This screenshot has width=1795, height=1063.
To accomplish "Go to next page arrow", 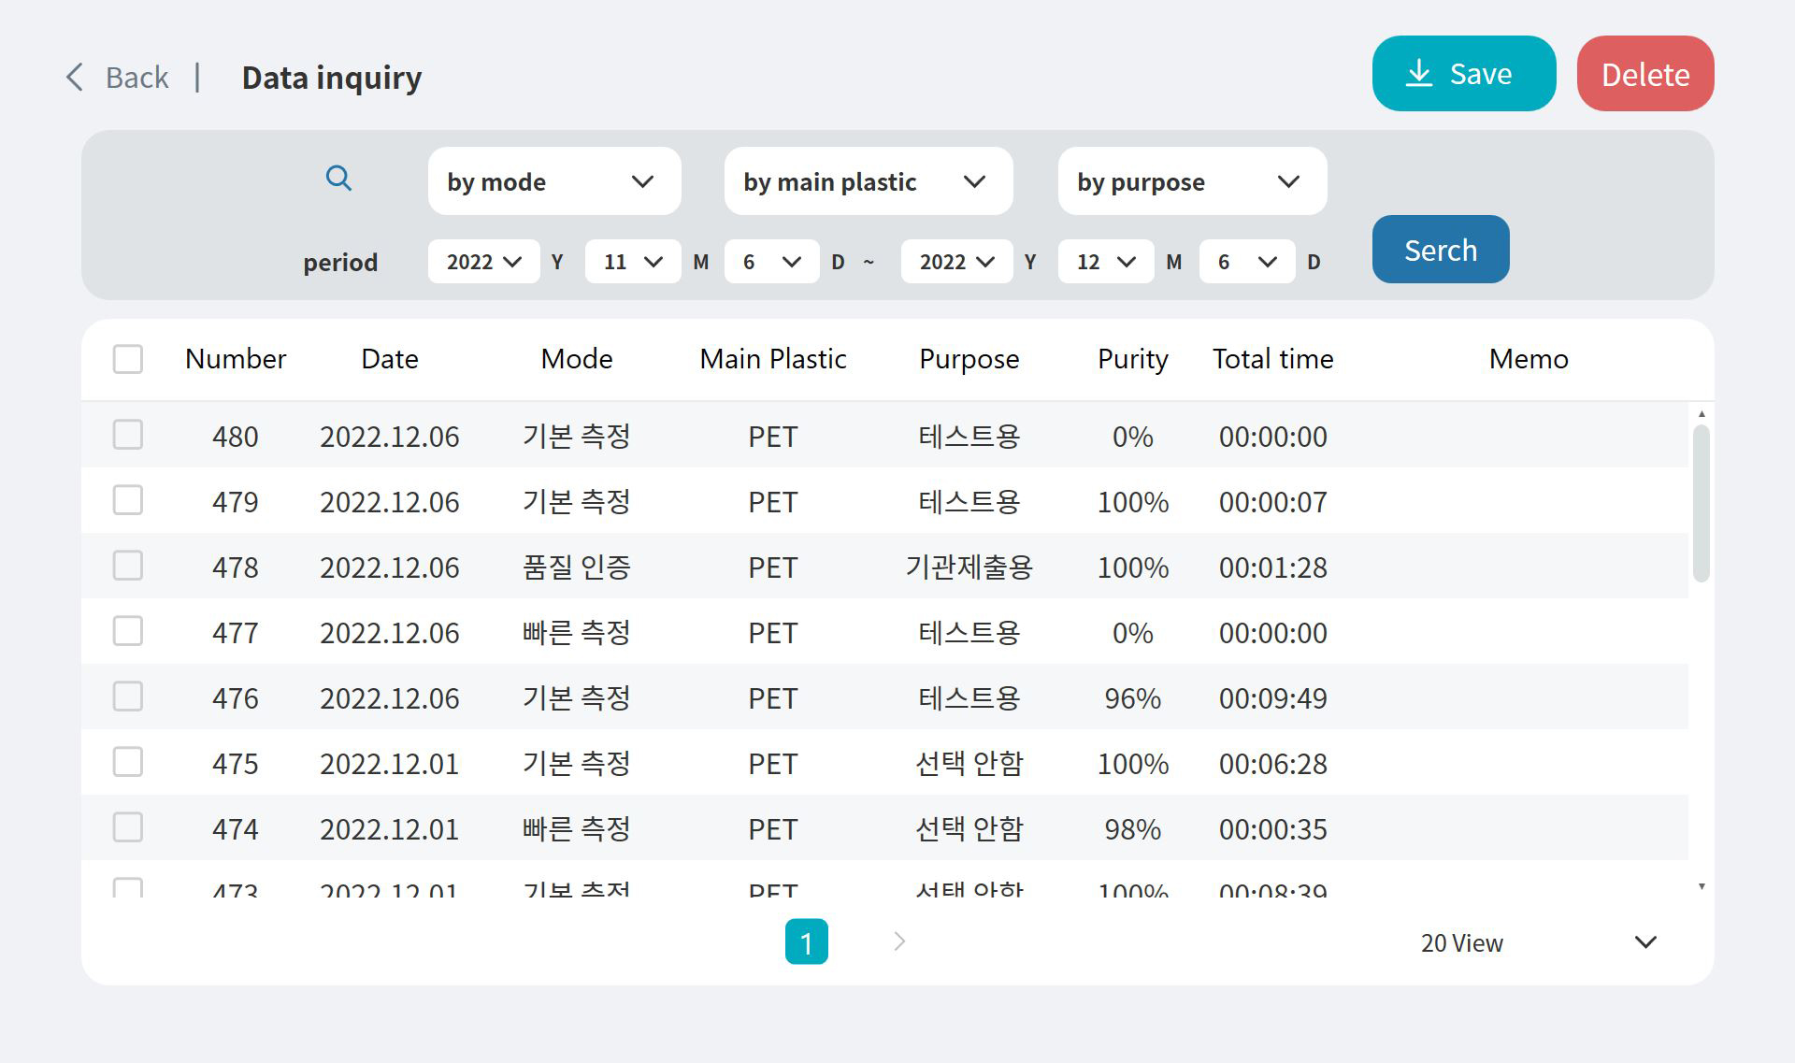I will point(899,941).
